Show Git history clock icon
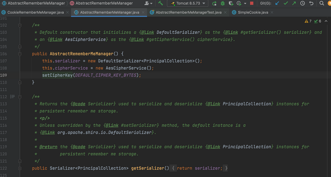 [x=302, y=4]
